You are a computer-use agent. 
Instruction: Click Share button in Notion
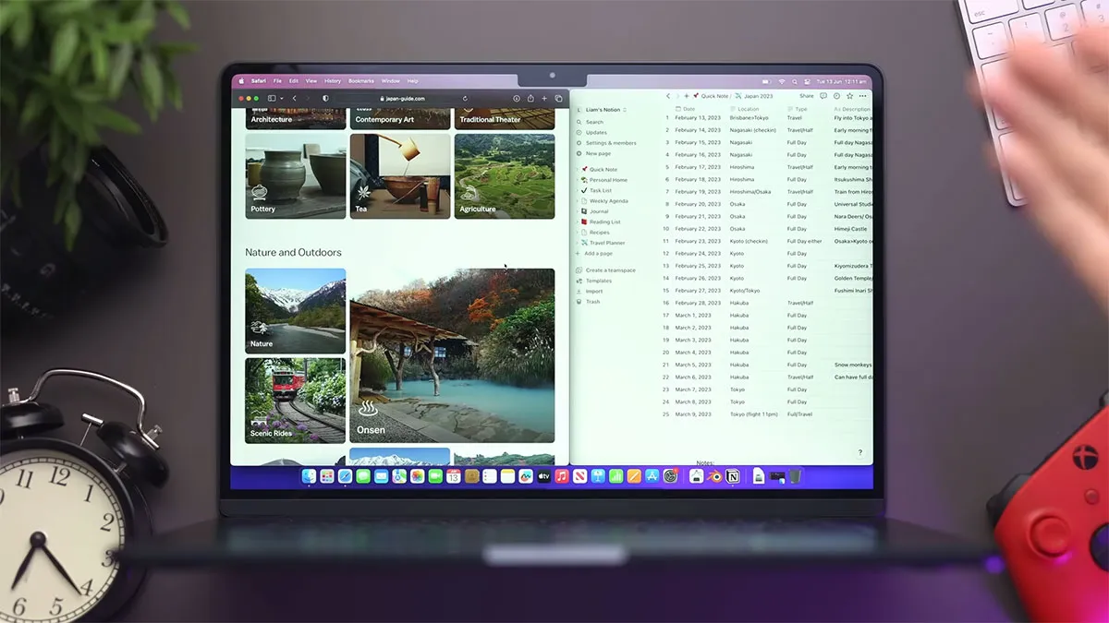[807, 96]
